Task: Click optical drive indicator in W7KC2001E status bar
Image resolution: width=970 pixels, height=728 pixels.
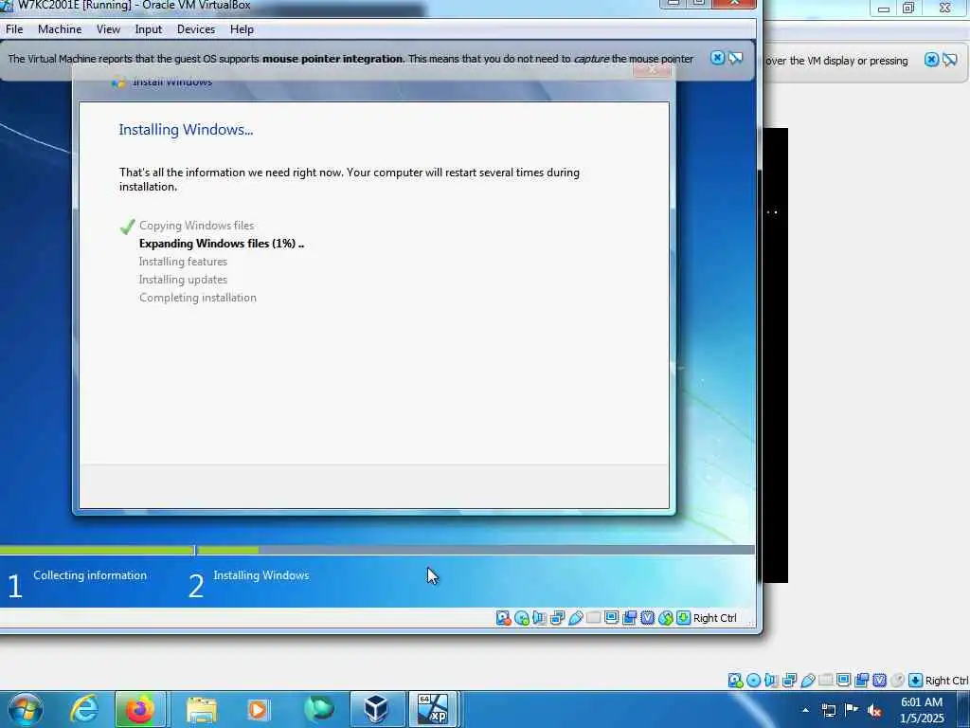Action: (522, 618)
